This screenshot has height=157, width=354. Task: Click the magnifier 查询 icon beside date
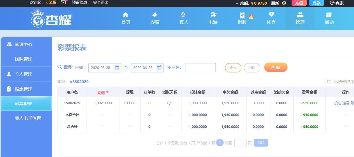pyautogui.click(x=60, y=67)
